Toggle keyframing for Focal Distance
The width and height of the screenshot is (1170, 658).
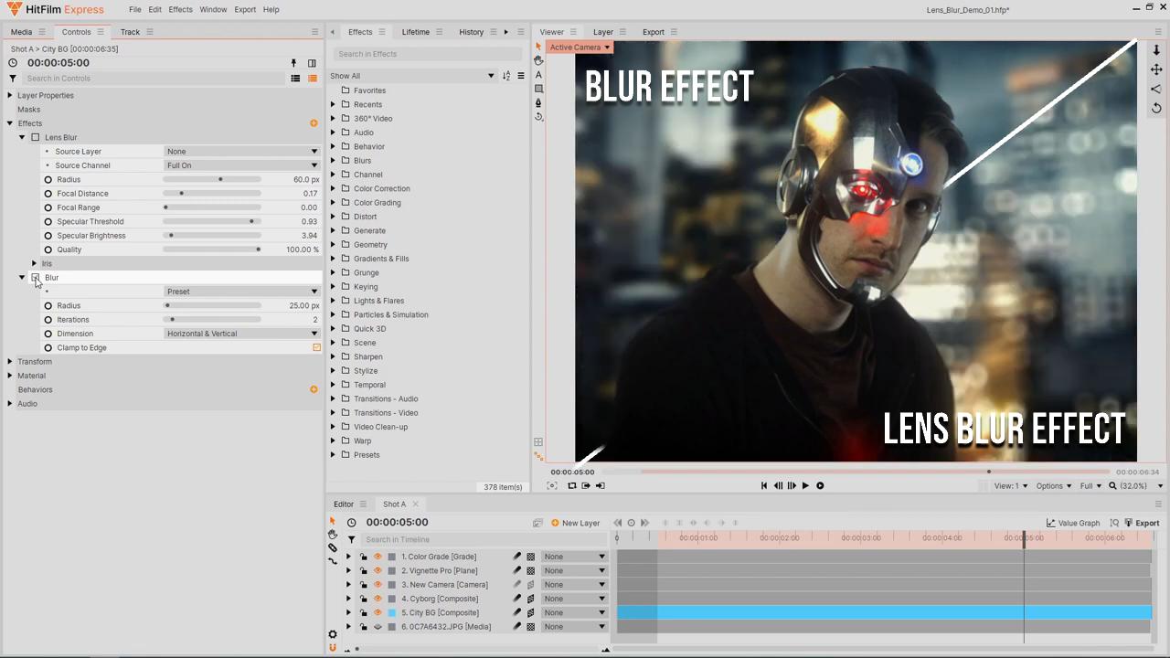point(48,194)
